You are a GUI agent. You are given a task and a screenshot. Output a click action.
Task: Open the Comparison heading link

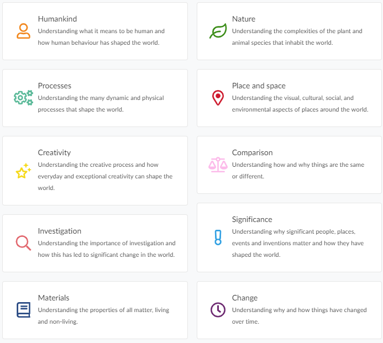pyautogui.click(x=252, y=153)
